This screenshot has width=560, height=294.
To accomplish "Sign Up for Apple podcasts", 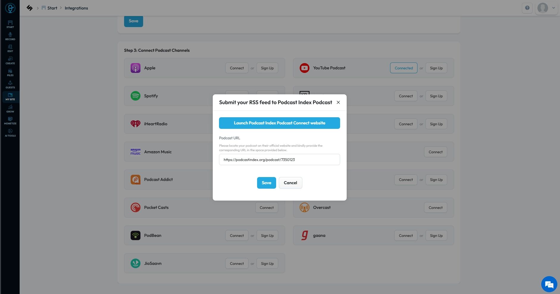I will click(x=267, y=68).
